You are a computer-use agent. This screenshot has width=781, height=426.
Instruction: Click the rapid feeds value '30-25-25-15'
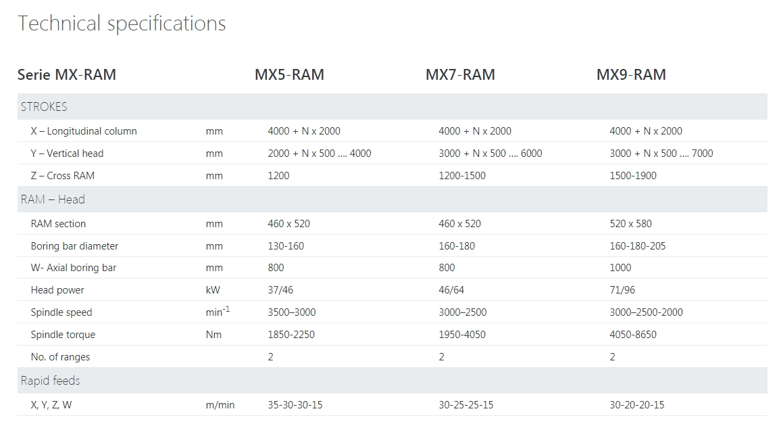[466, 405]
